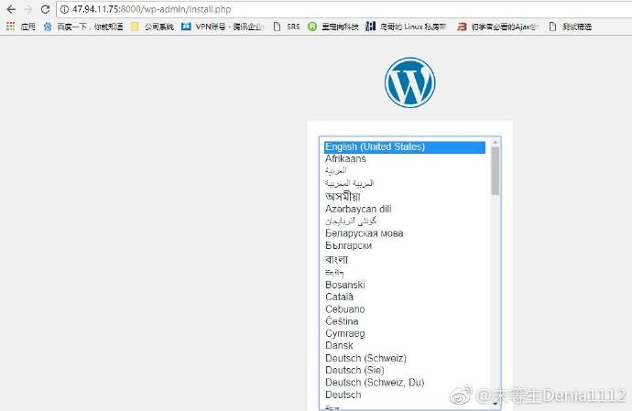Image resolution: width=632 pixels, height=411 pixels.
Task: Select Deutsch (Sie) language
Action: point(405,370)
